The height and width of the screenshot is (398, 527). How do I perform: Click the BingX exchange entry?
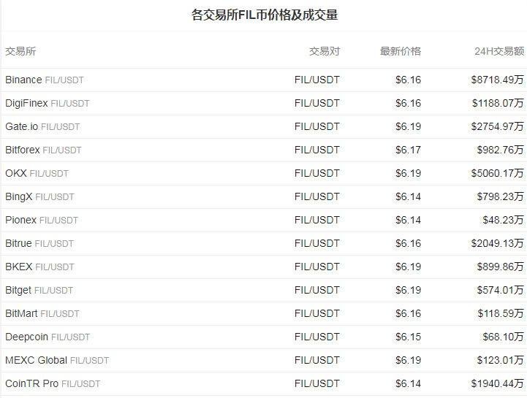(19, 196)
